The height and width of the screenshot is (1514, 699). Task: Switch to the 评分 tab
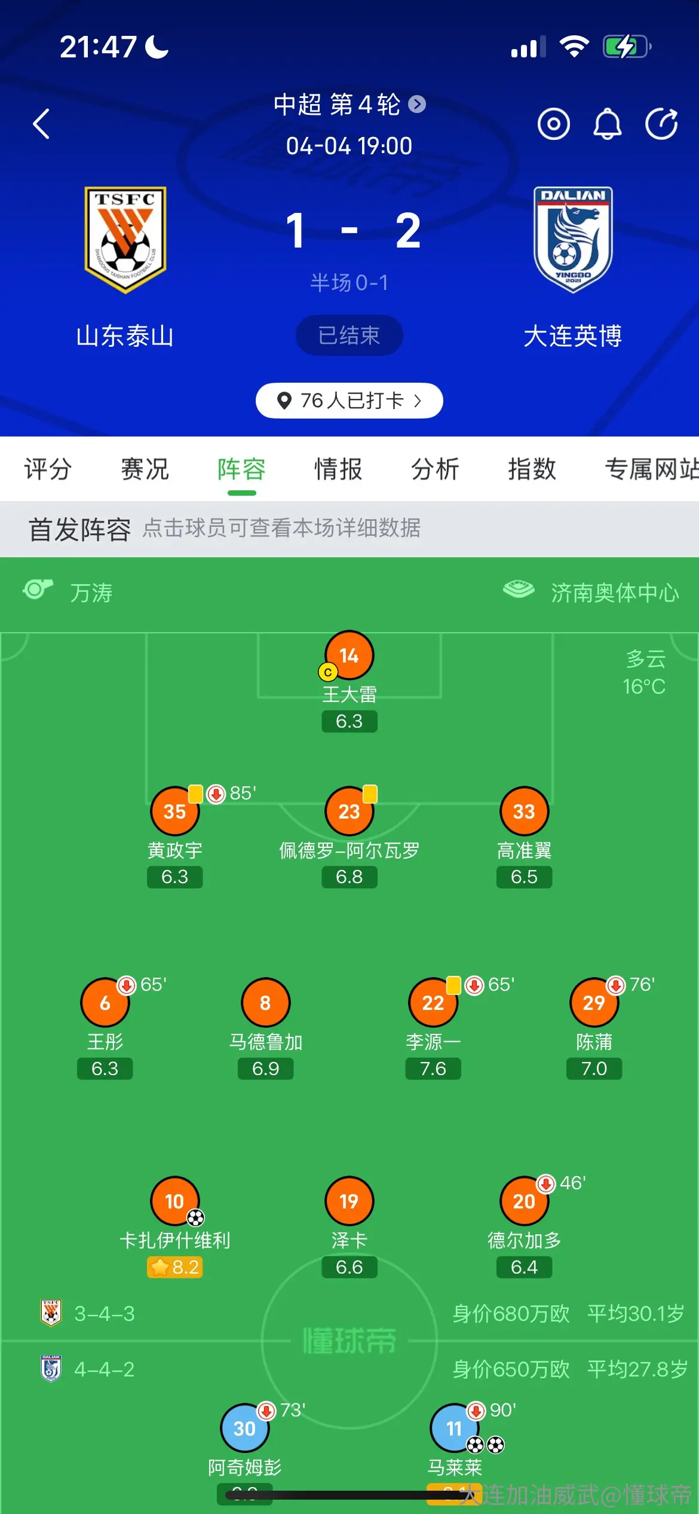pyautogui.click(x=48, y=469)
